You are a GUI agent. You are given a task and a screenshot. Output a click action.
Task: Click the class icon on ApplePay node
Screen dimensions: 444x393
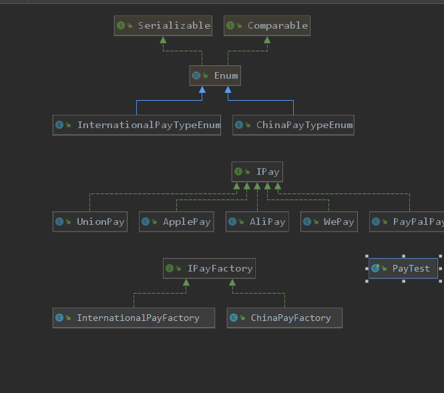coord(146,222)
